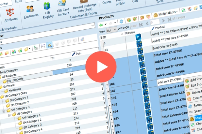Click the refresh icon in Products toolbar
This screenshot has width=202, height=134.
(121, 22)
